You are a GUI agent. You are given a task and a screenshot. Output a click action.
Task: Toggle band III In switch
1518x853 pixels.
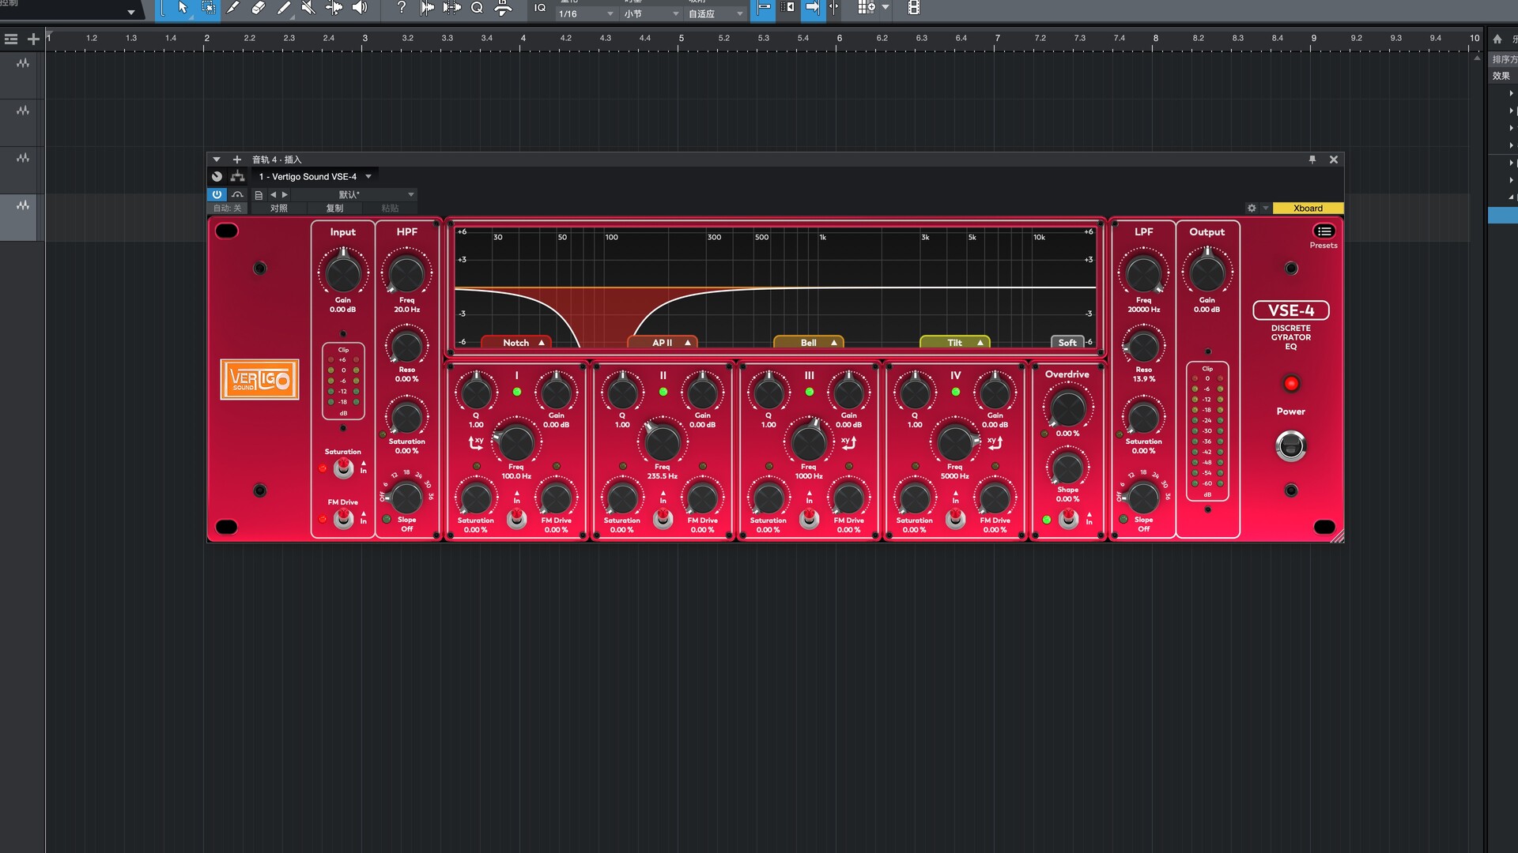pos(809,518)
